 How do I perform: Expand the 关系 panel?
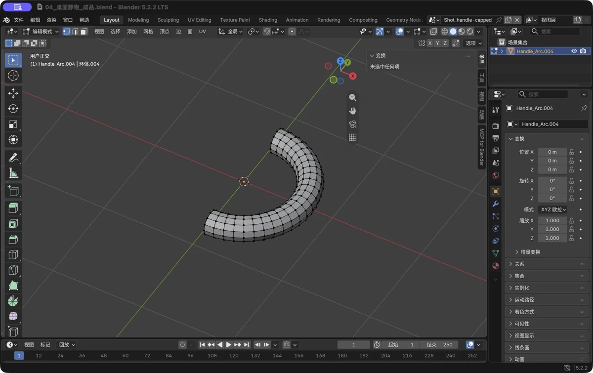click(x=548, y=264)
